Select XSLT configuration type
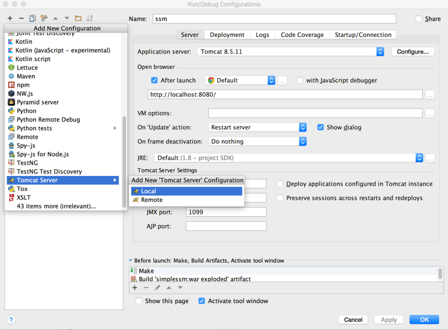This screenshot has height=330, width=448. tap(63, 197)
